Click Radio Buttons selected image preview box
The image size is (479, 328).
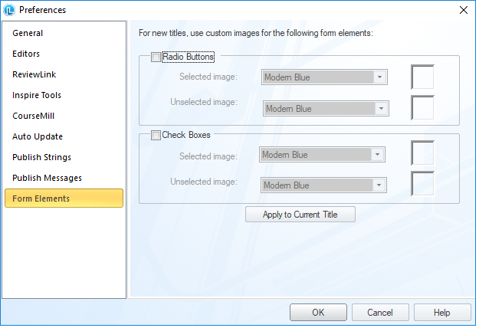pyautogui.click(x=422, y=77)
